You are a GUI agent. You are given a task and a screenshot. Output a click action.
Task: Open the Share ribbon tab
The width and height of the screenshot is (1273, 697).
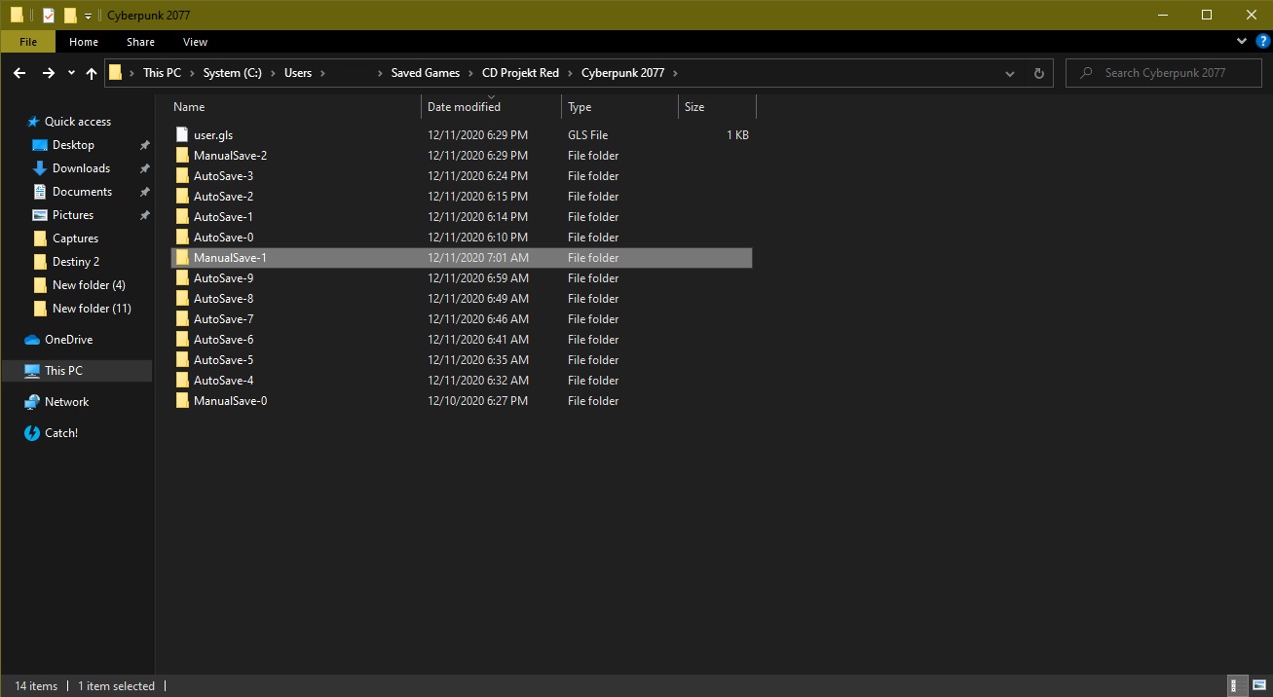point(140,42)
